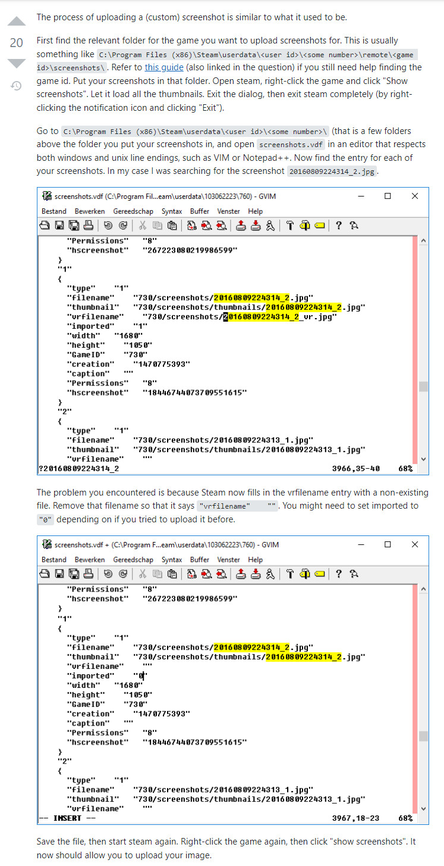Viewport: 444px width, 866px height.
Task: Click the Open file icon in first GVIM window
Action: tap(45, 225)
